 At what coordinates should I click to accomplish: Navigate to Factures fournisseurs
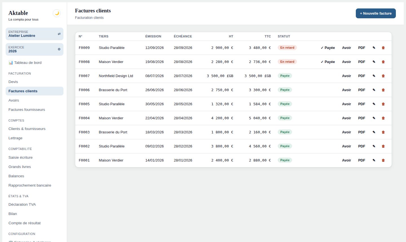34,110
